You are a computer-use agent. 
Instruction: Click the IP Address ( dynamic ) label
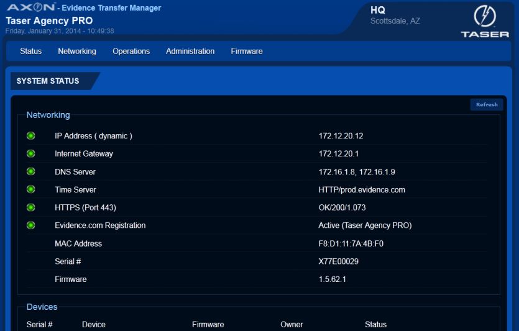click(x=94, y=136)
